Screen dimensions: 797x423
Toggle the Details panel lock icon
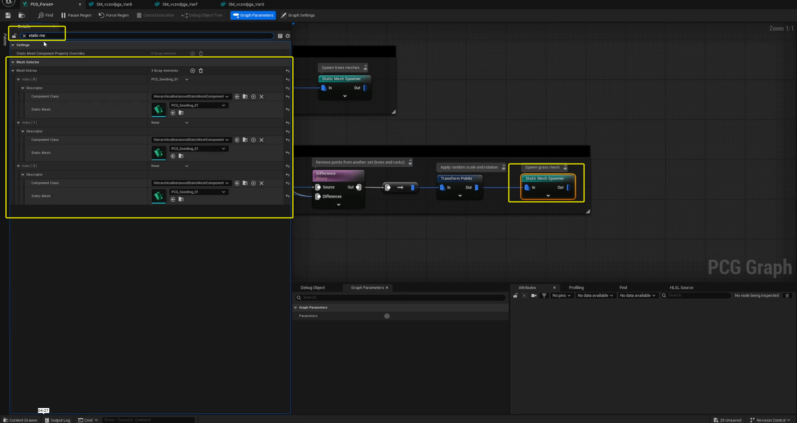click(14, 36)
